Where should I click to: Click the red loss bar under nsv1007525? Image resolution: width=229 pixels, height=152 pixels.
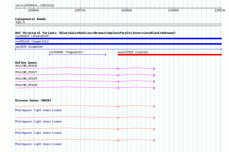pos(170,55)
